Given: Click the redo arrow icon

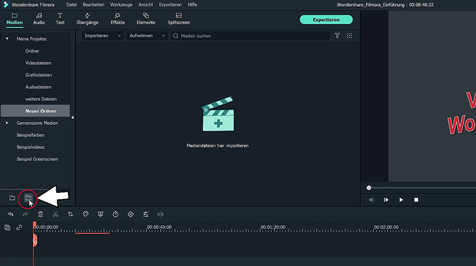Looking at the screenshot, I should click(25, 215).
